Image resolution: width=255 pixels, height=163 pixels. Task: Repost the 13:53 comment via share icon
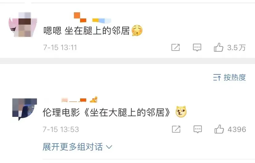(x=176, y=129)
